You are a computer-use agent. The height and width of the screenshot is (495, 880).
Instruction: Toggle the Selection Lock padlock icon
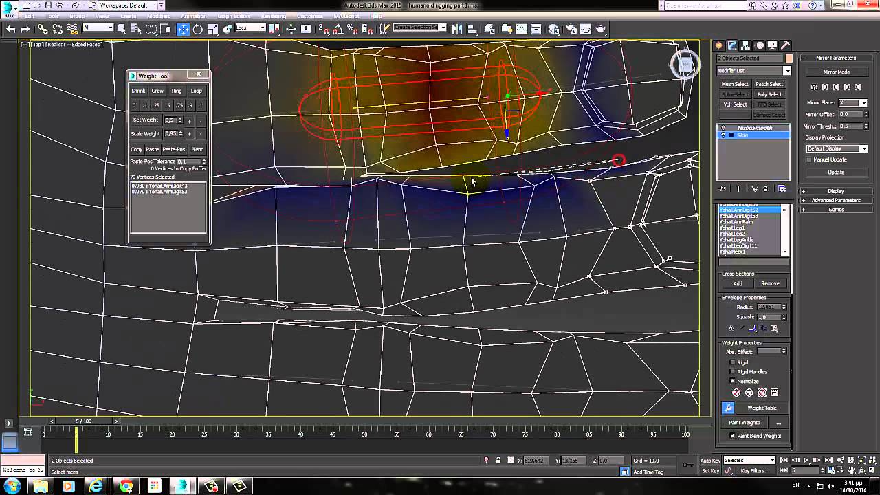click(498, 461)
